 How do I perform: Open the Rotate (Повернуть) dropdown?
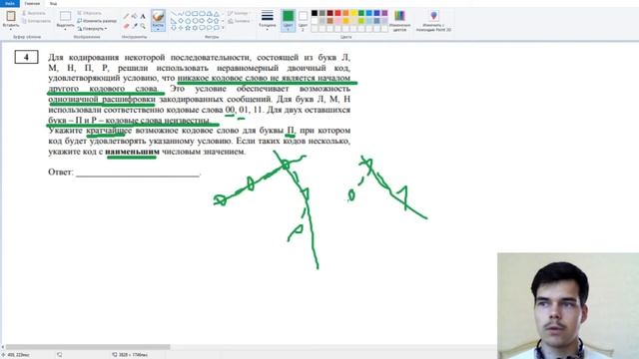pos(92,29)
